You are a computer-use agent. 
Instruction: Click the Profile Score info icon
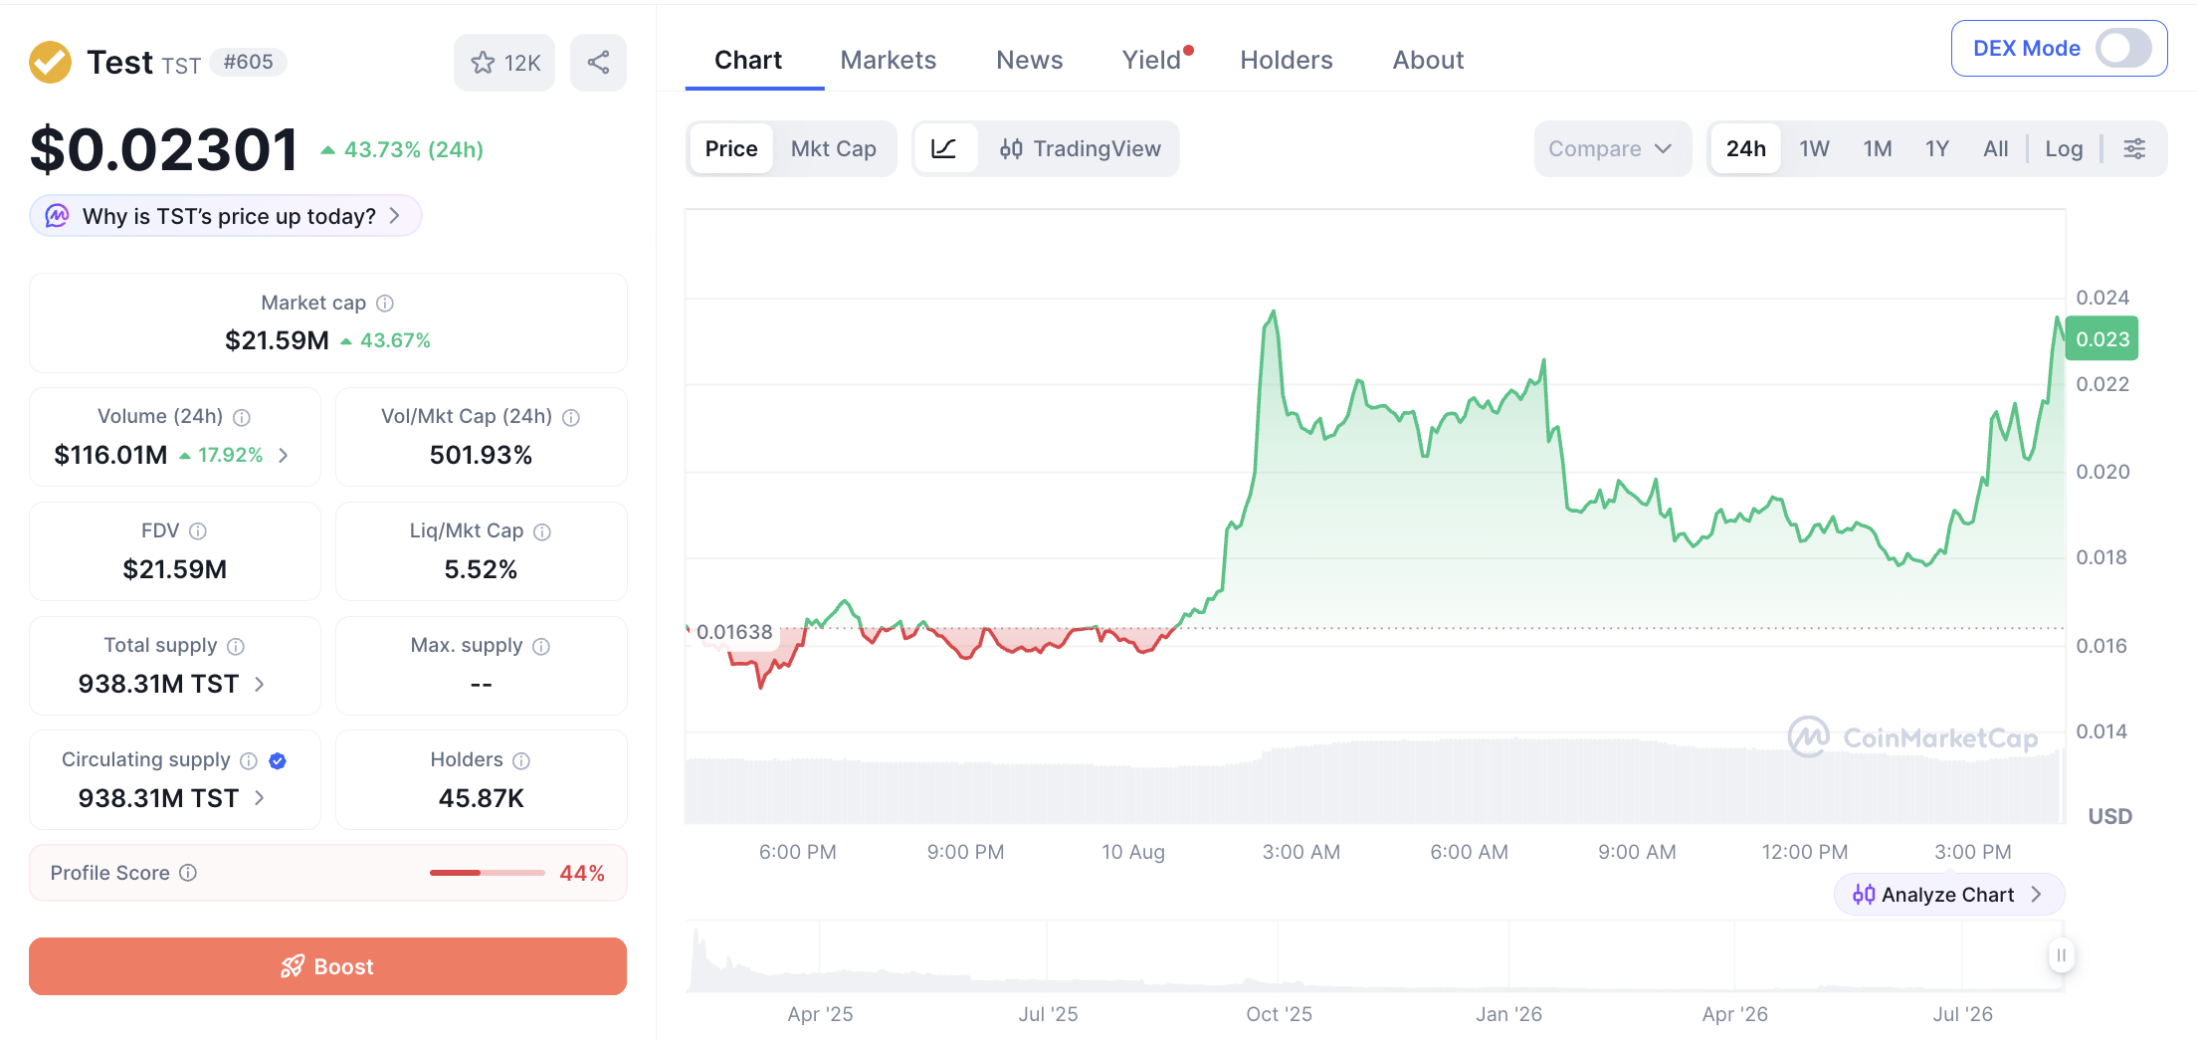[x=188, y=873]
